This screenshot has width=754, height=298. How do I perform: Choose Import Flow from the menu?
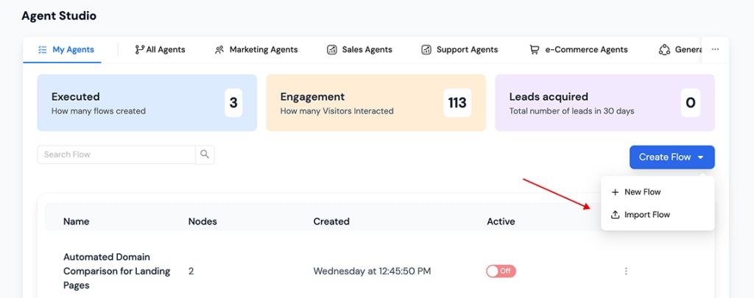[x=647, y=215]
